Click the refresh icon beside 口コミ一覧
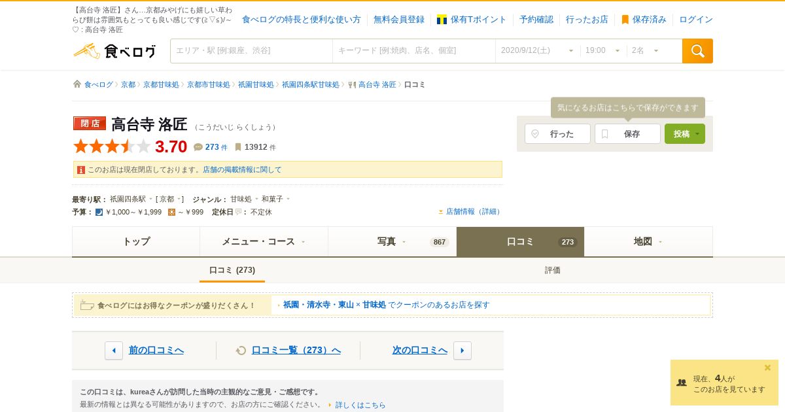Image resolution: width=785 pixels, height=412 pixels. (x=241, y=351)
